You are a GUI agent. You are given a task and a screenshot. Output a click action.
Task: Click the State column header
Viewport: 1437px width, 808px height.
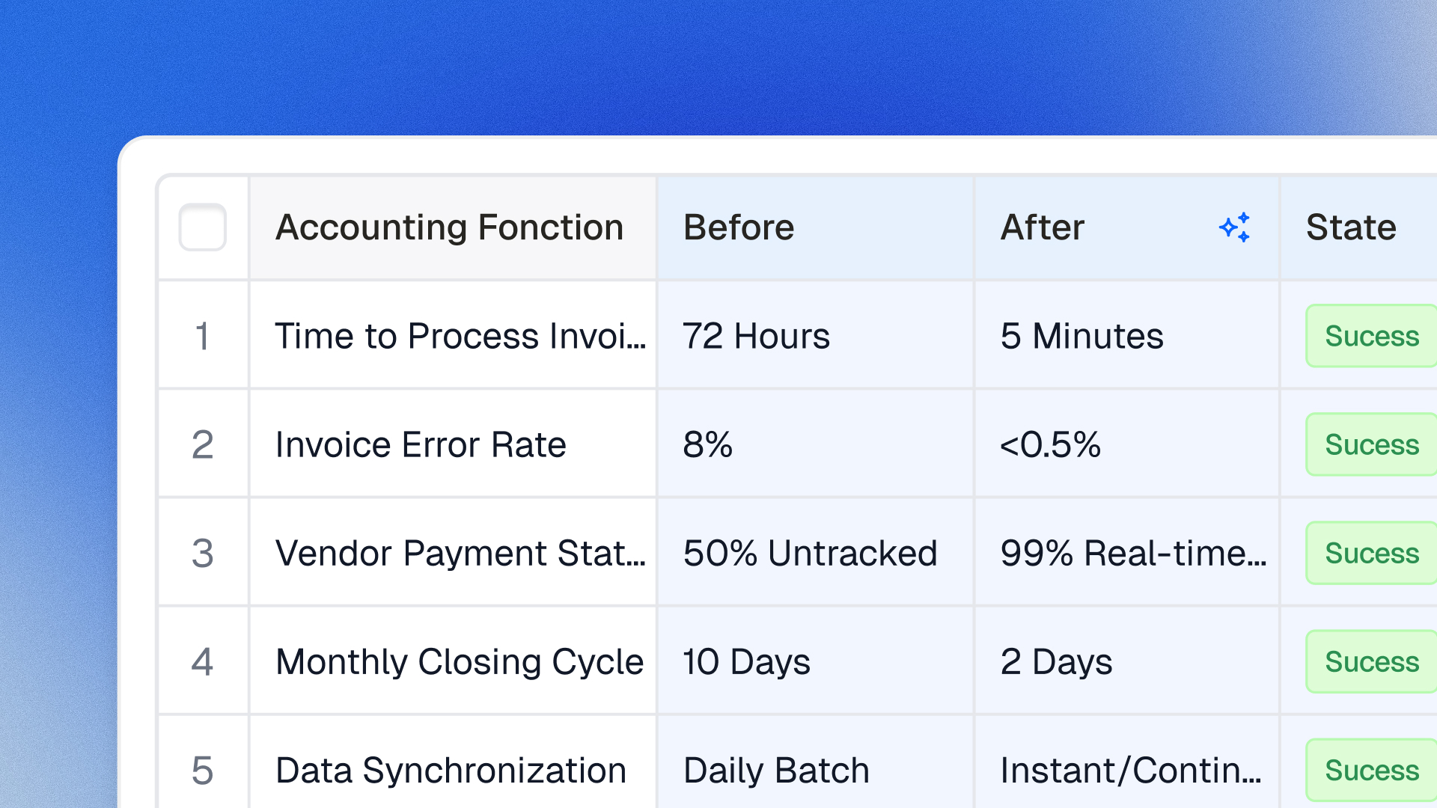click(x=1350, y=227)
